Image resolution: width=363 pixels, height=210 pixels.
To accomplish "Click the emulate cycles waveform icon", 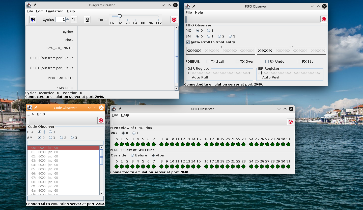I will pos(74,20).
